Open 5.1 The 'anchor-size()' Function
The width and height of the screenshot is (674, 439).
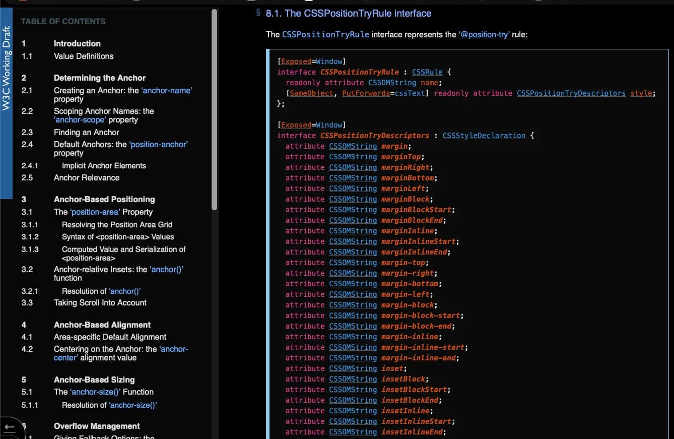pos(104,392)
